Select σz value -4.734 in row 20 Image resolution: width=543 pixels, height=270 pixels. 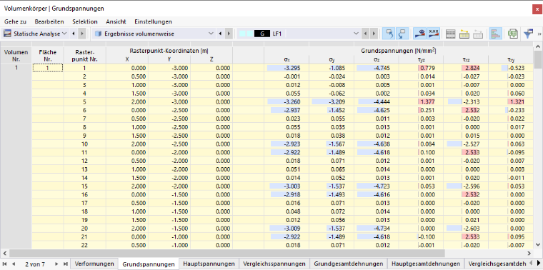[377, 229]
